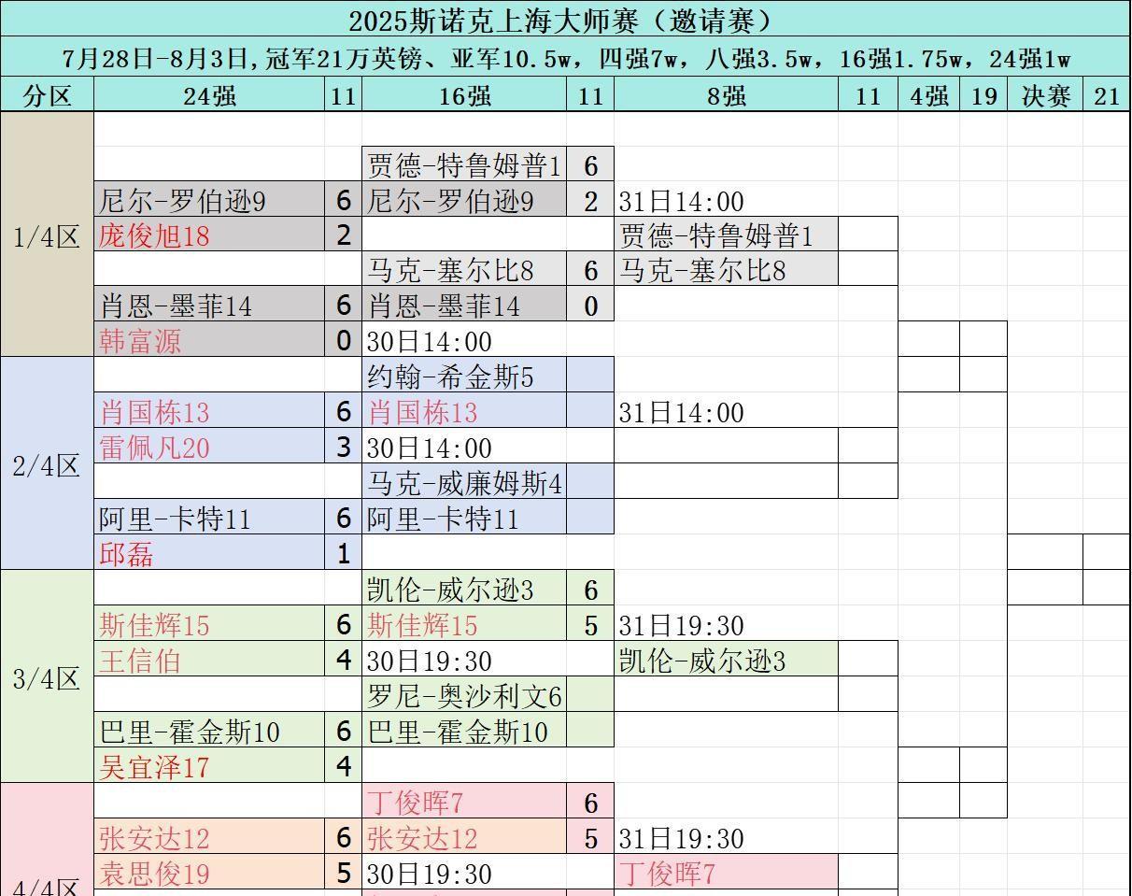
Task: Click 巴里-霍金斯10 in the 24强 column
Action: tap(209, 730)
